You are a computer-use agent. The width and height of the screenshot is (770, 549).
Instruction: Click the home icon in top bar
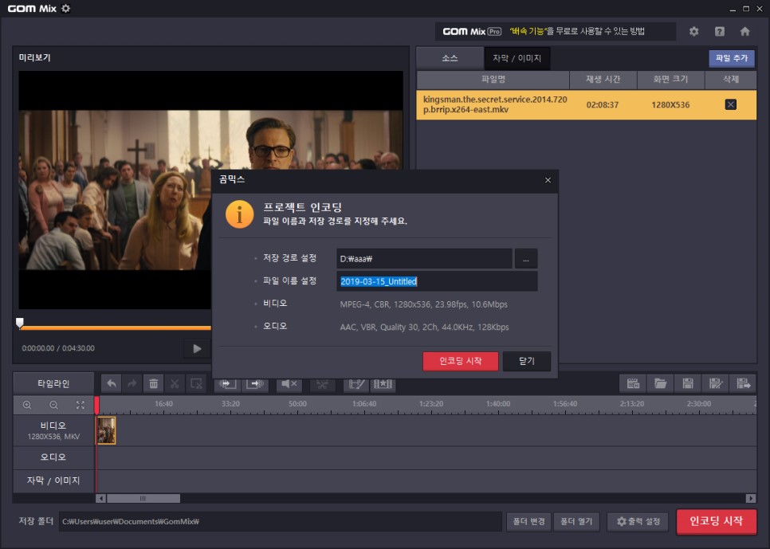[745, 31]
